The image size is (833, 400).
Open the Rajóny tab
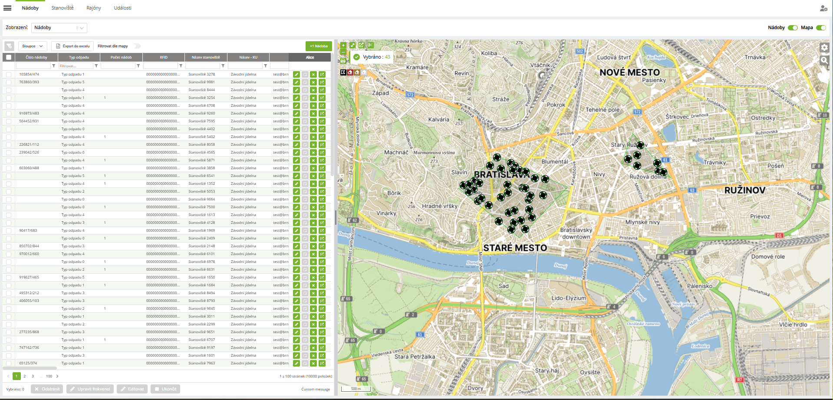click(x=94, y=8)
